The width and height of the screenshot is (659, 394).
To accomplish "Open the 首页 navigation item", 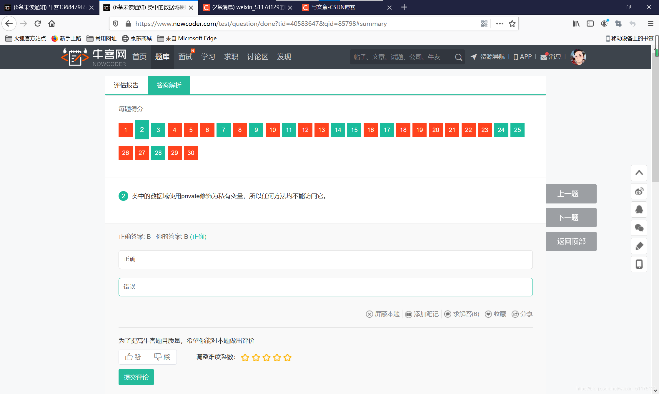I will point(139,57).
